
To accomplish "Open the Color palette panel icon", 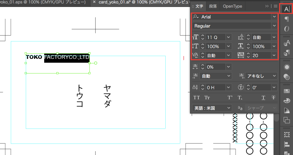I will [x=287, y=101].
